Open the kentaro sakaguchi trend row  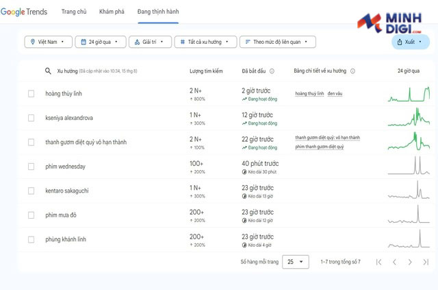click(x=226, y=191)
